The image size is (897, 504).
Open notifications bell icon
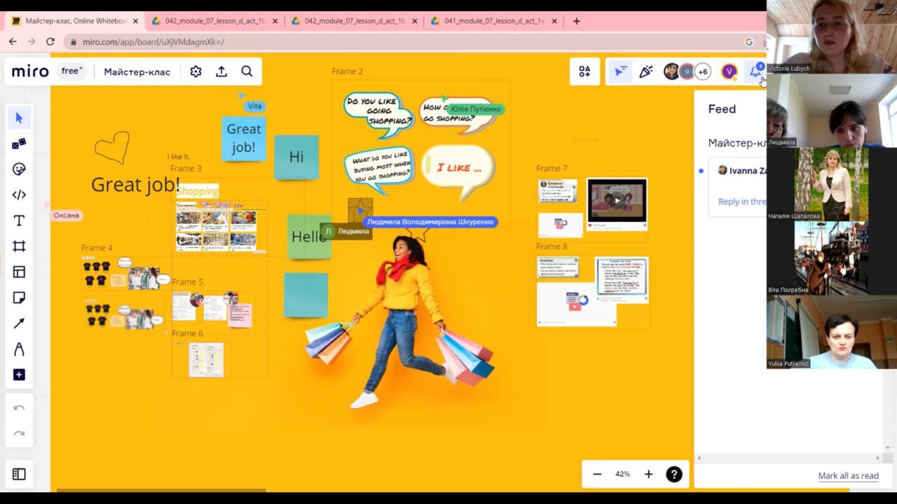coord(755,71)
